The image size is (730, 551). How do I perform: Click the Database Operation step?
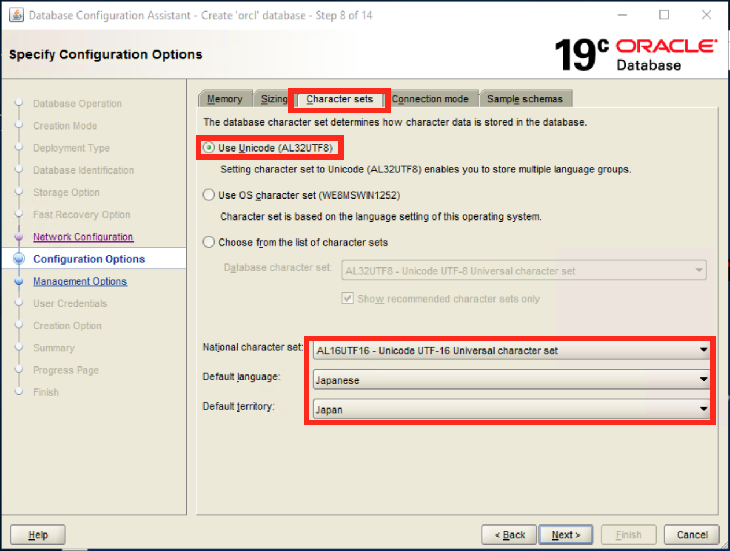[78, 104]
